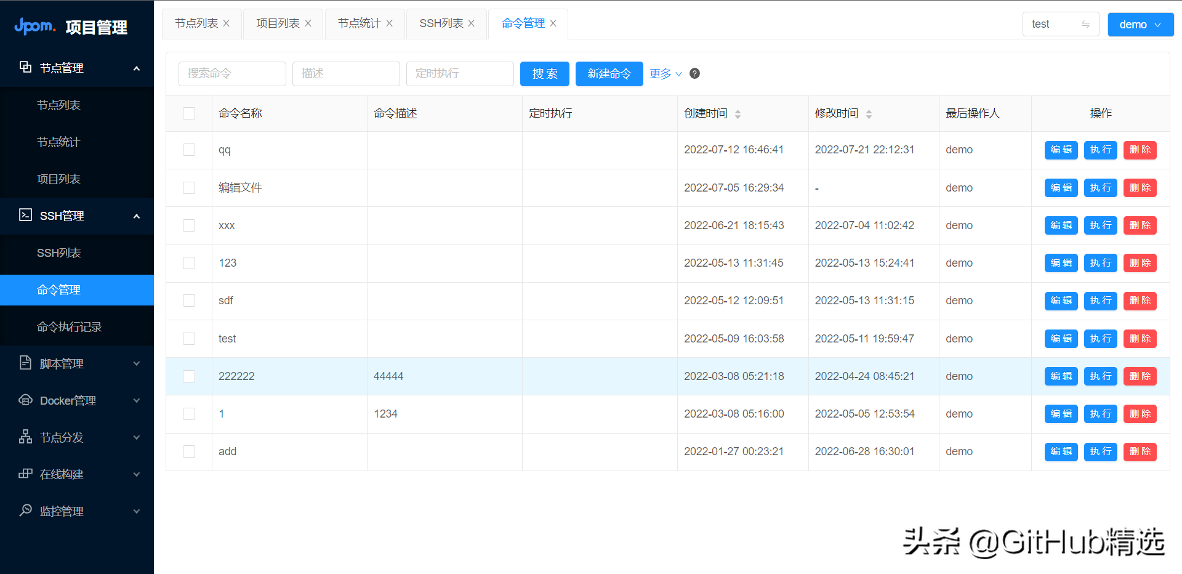Image resolution: width=1182 pixels, height=574 pixels.
Task: Sort by 创建时间 using the sort arrows
Action: [x=738, y=113]
